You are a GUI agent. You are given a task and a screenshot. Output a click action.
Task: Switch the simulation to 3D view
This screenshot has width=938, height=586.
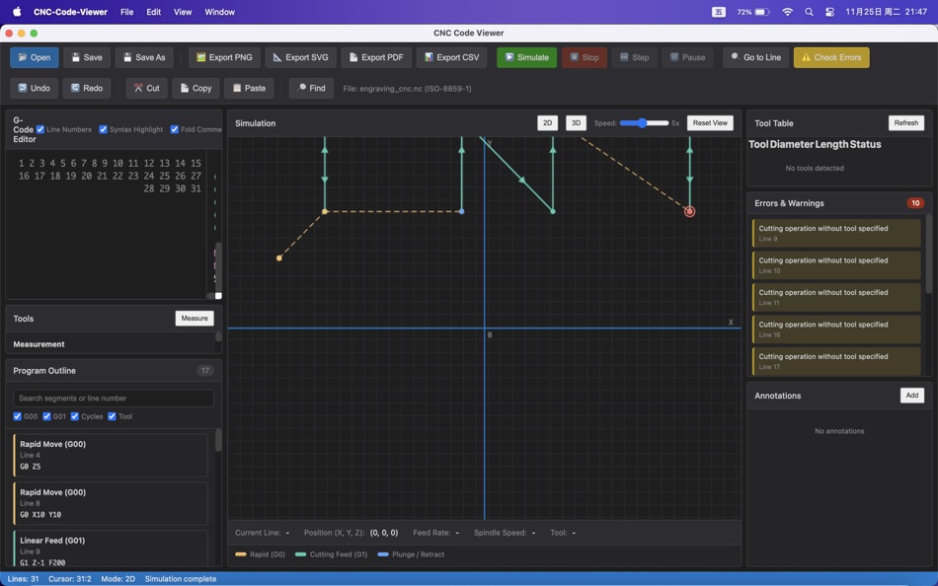point(575,122)
